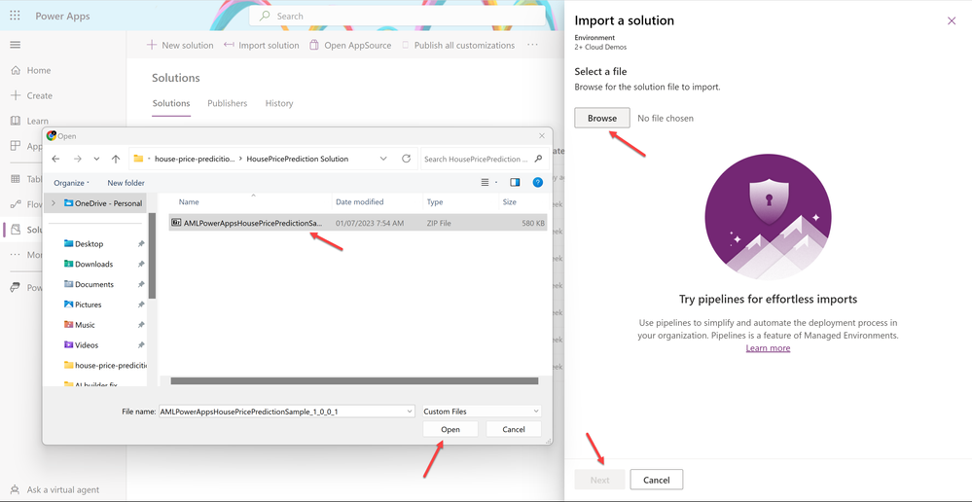This screenshot has width=972, height=502.
Task: Open the file dialog help icon
Action: point(537,182)
